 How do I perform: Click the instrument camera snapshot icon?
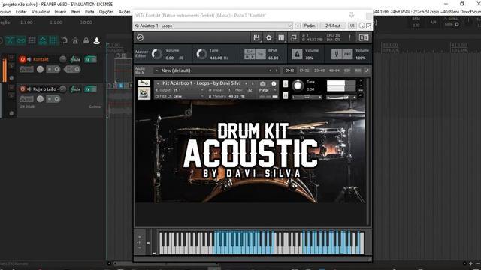point(262,83)
